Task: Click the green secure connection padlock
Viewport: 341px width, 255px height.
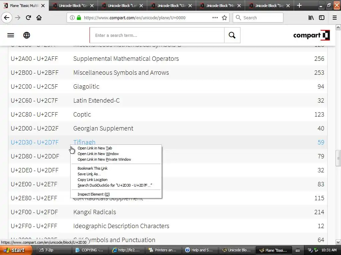Action: click(x=79, y=18)
